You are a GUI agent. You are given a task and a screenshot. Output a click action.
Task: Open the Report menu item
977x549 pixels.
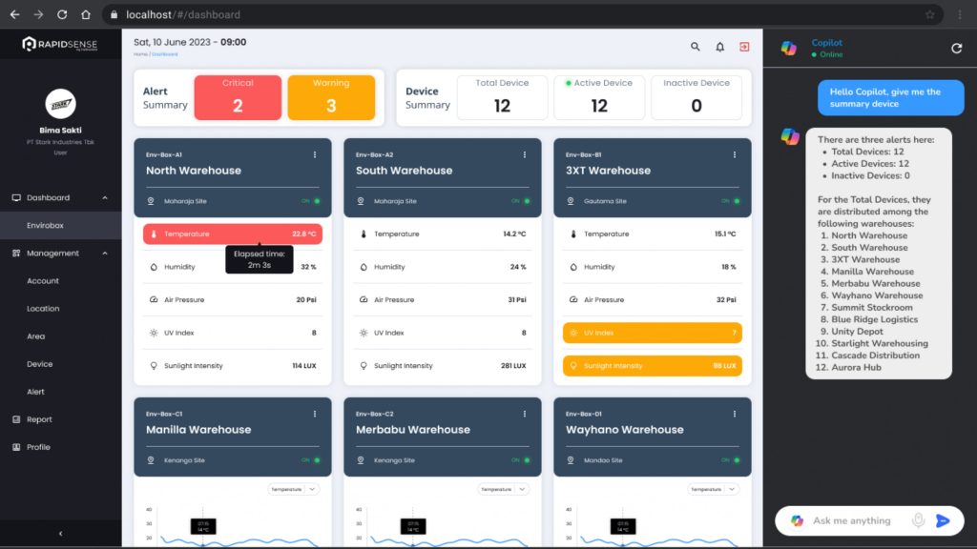(39, 419)
